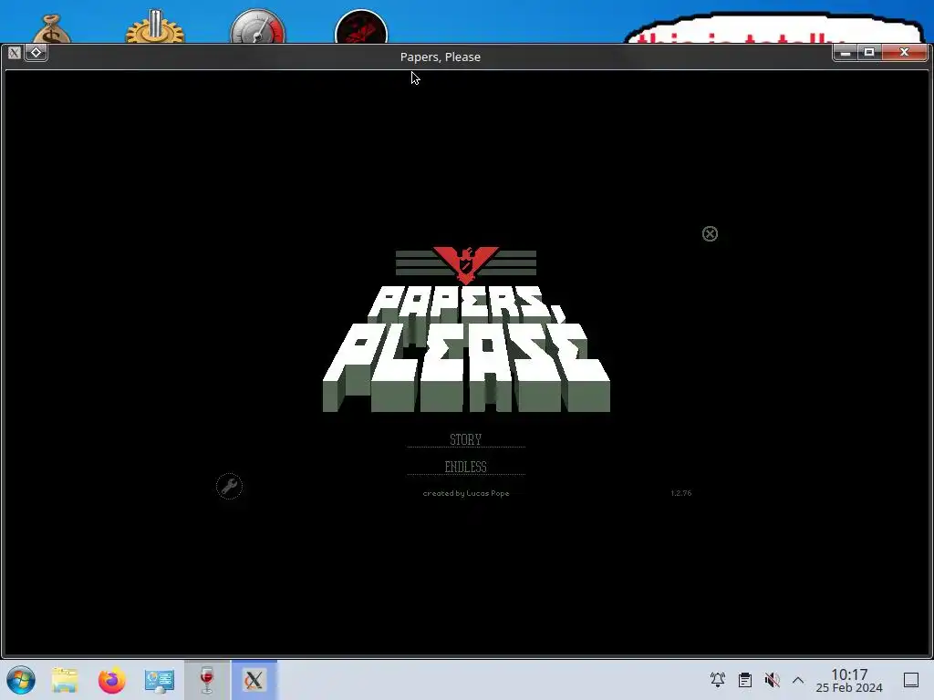Screen dimensions: 934x700
Task: Maximize the Papers, Please window
Action: [x=869, y=53]
